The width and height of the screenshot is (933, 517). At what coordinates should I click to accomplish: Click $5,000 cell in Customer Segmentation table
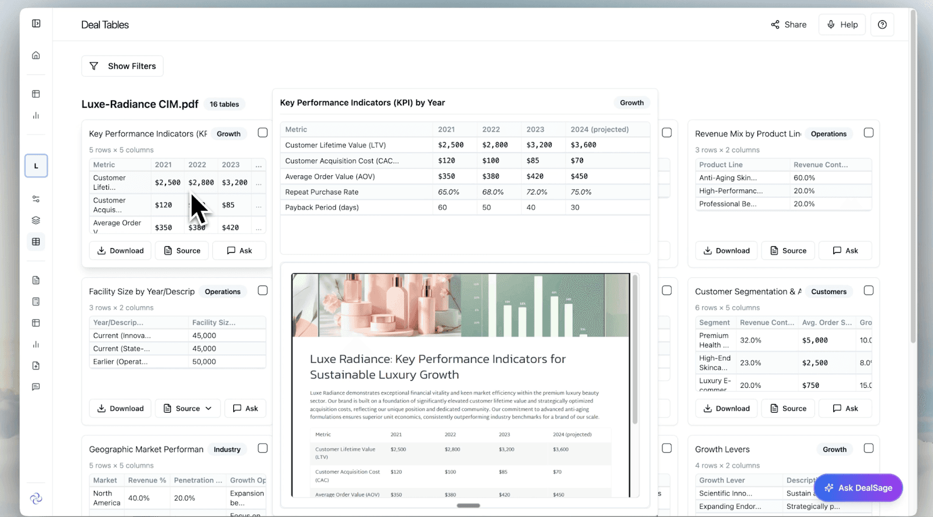(x=815, y=340)
